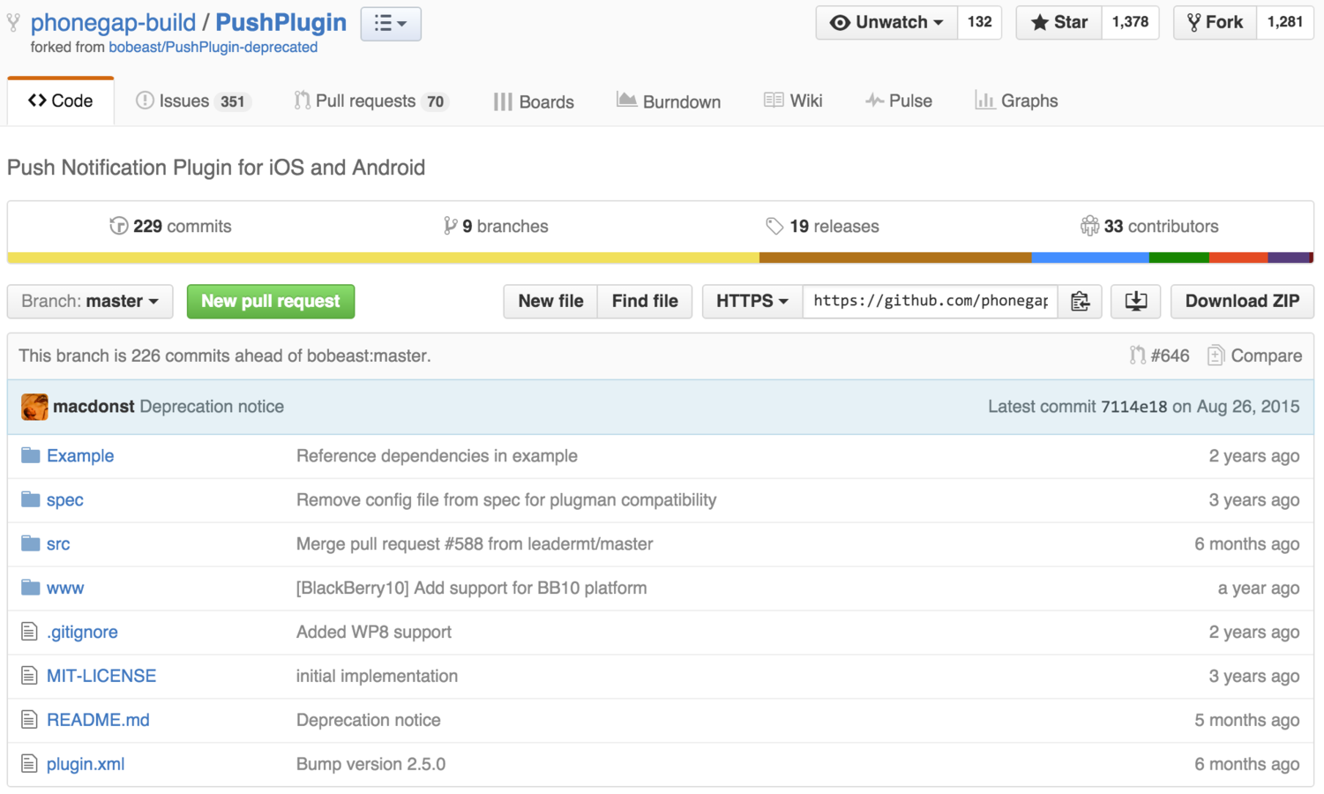This screenshot has height=794, width=1324.
Task: Copy clone URL with clipboard icon
Action: (x=1080, y=301)
